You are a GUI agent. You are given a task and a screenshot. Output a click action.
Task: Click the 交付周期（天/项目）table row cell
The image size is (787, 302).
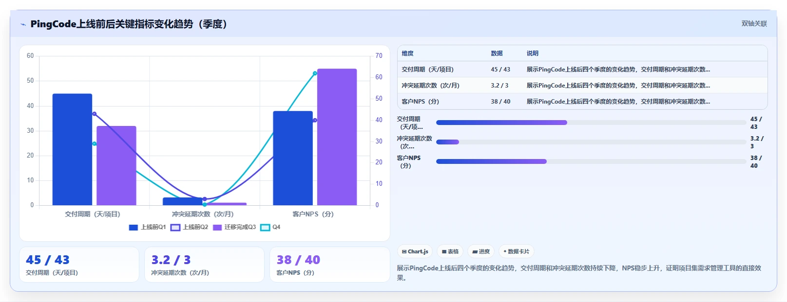pyautogui.click(x=427, y=70)
